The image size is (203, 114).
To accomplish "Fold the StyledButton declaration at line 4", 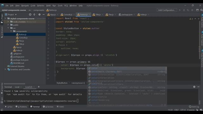I will [55, 28].
